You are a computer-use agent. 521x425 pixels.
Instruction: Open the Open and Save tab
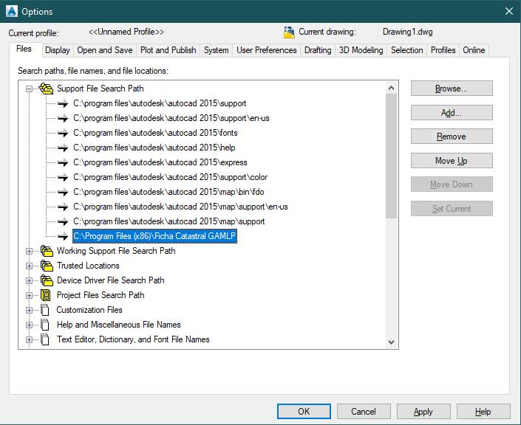[105, 50]
